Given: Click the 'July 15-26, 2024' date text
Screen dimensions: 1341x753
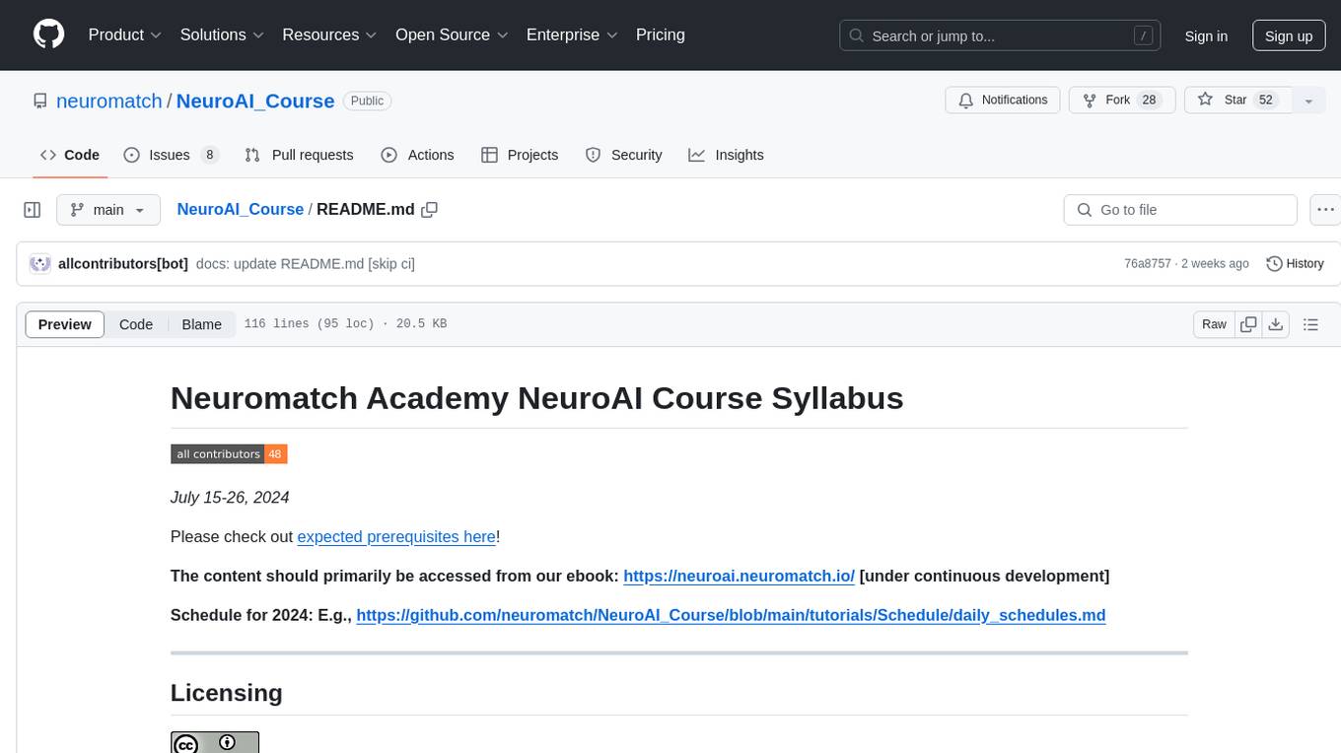Looking at the screenshot, I should [x=230, y=498].
